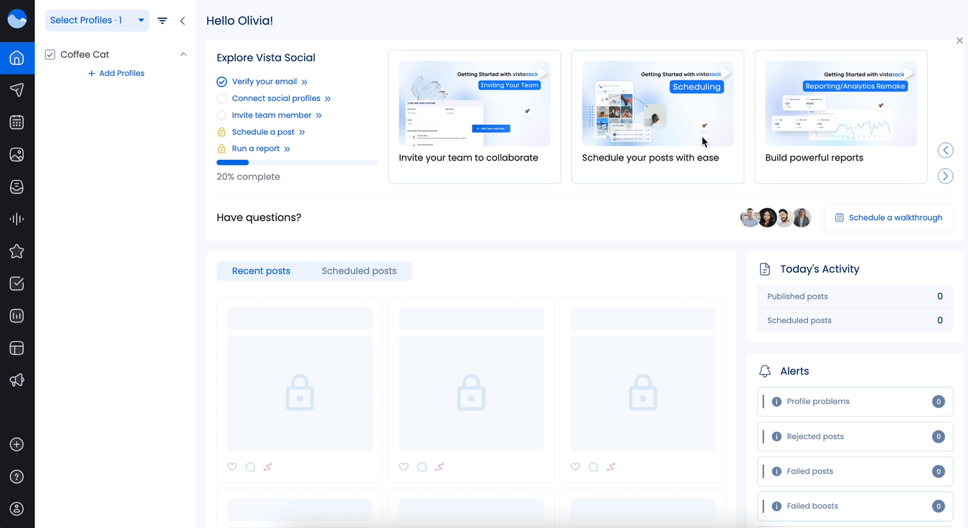Click info icon on Profile problems

(x=777, y=402)
